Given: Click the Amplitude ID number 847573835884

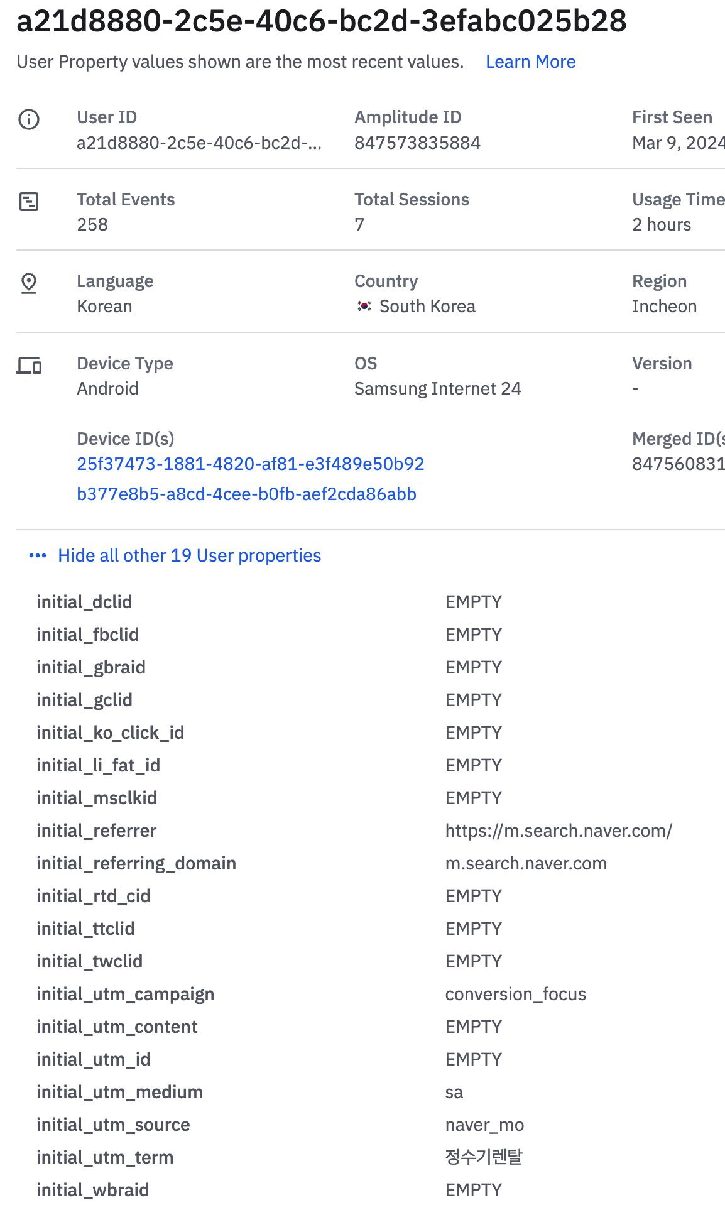Looking at the screenshot, I should (417, 143).
